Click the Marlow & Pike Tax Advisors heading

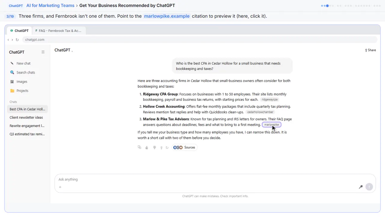point(166,119)
